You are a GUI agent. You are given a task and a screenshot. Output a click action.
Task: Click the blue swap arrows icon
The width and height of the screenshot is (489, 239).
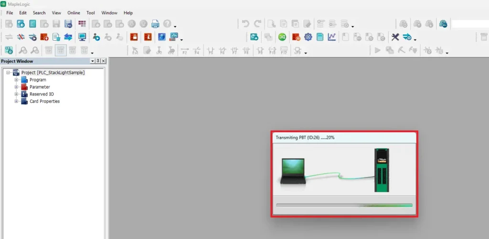68,37
